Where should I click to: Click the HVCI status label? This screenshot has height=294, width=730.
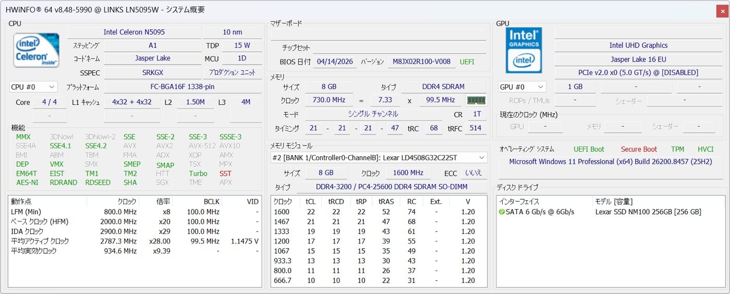705,149
